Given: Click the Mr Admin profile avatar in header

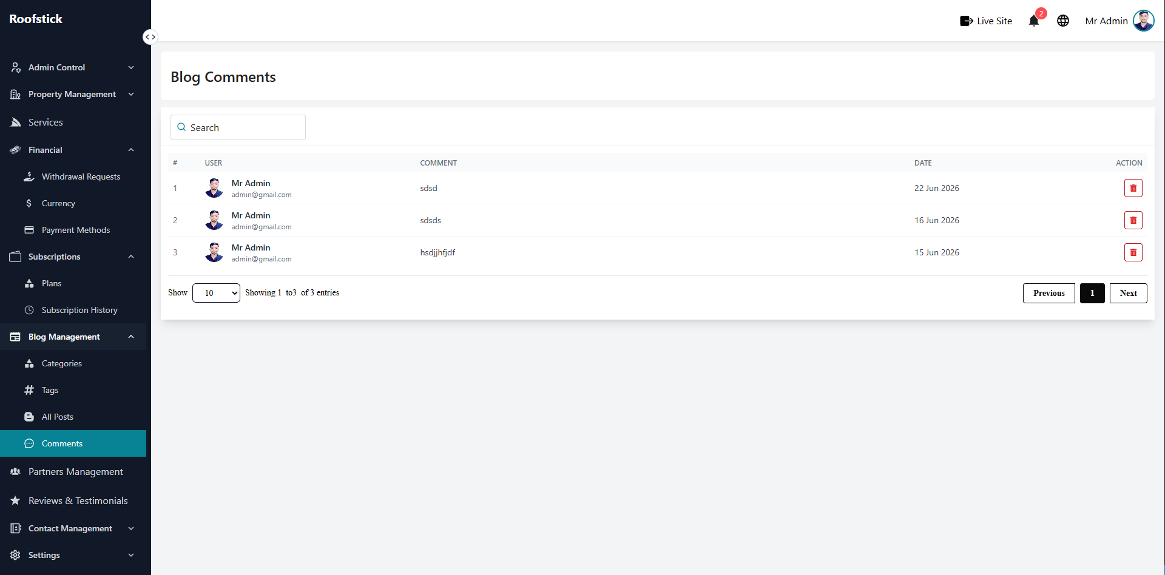Looking at the screenshot, I should 1144,21.
